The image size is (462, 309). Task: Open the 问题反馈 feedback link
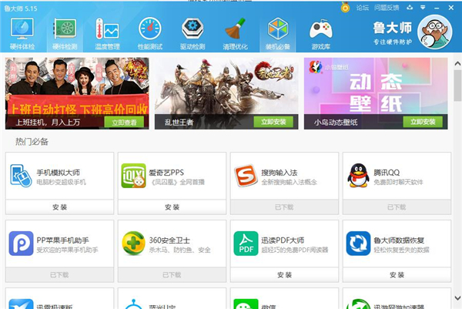[387, 8]
